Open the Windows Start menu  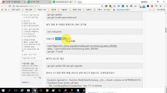pos(3,90)
